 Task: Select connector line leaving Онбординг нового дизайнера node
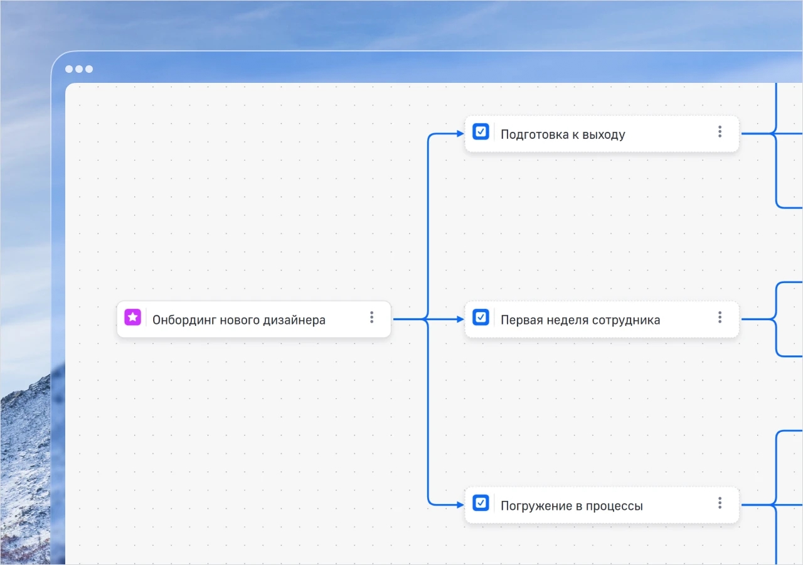click(408, 320)
